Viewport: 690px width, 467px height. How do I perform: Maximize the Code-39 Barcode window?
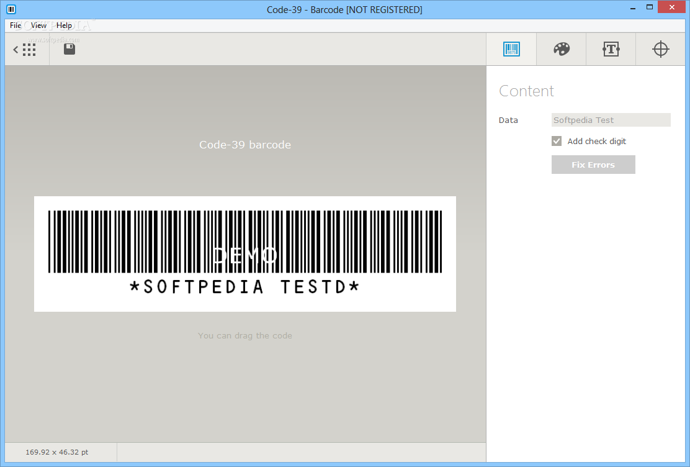650,7
